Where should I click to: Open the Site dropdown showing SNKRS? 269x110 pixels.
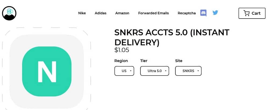click(188, 71)
